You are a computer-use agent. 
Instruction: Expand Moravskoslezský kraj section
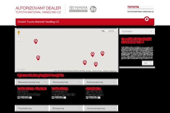pyautogui.click(x=32, y=82)
